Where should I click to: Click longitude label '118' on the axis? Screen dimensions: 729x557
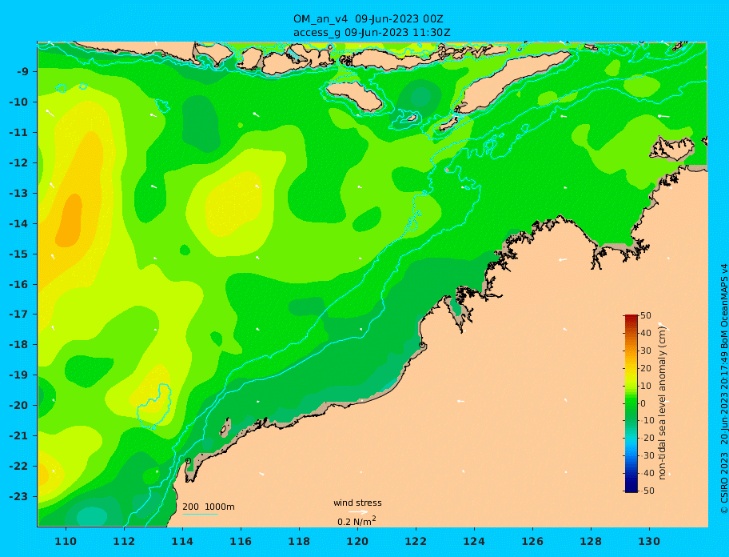[x=299, y=542]
